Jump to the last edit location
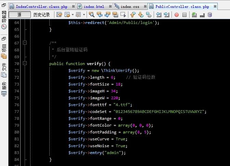Screen dimensions: 230x166 [59, 14]
